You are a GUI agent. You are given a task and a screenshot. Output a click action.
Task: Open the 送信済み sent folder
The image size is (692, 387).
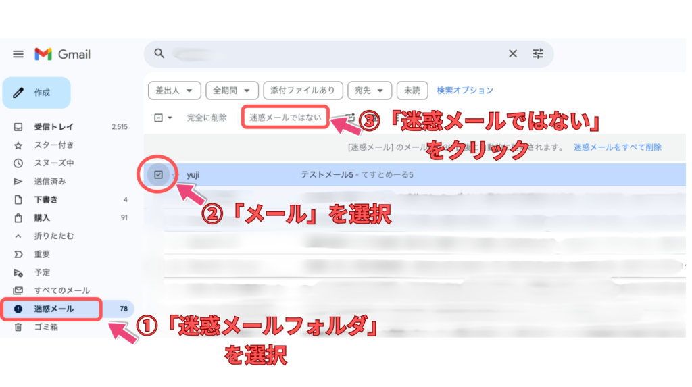50,181
